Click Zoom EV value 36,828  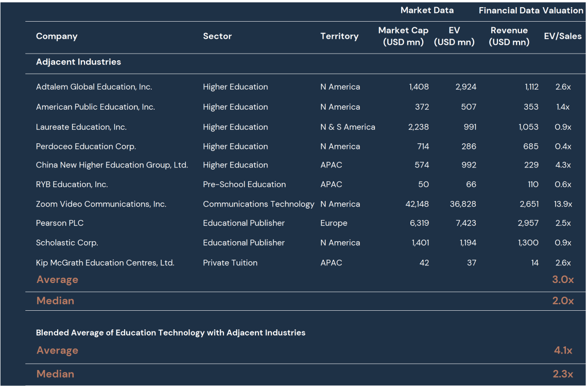(x=463, y=204)
